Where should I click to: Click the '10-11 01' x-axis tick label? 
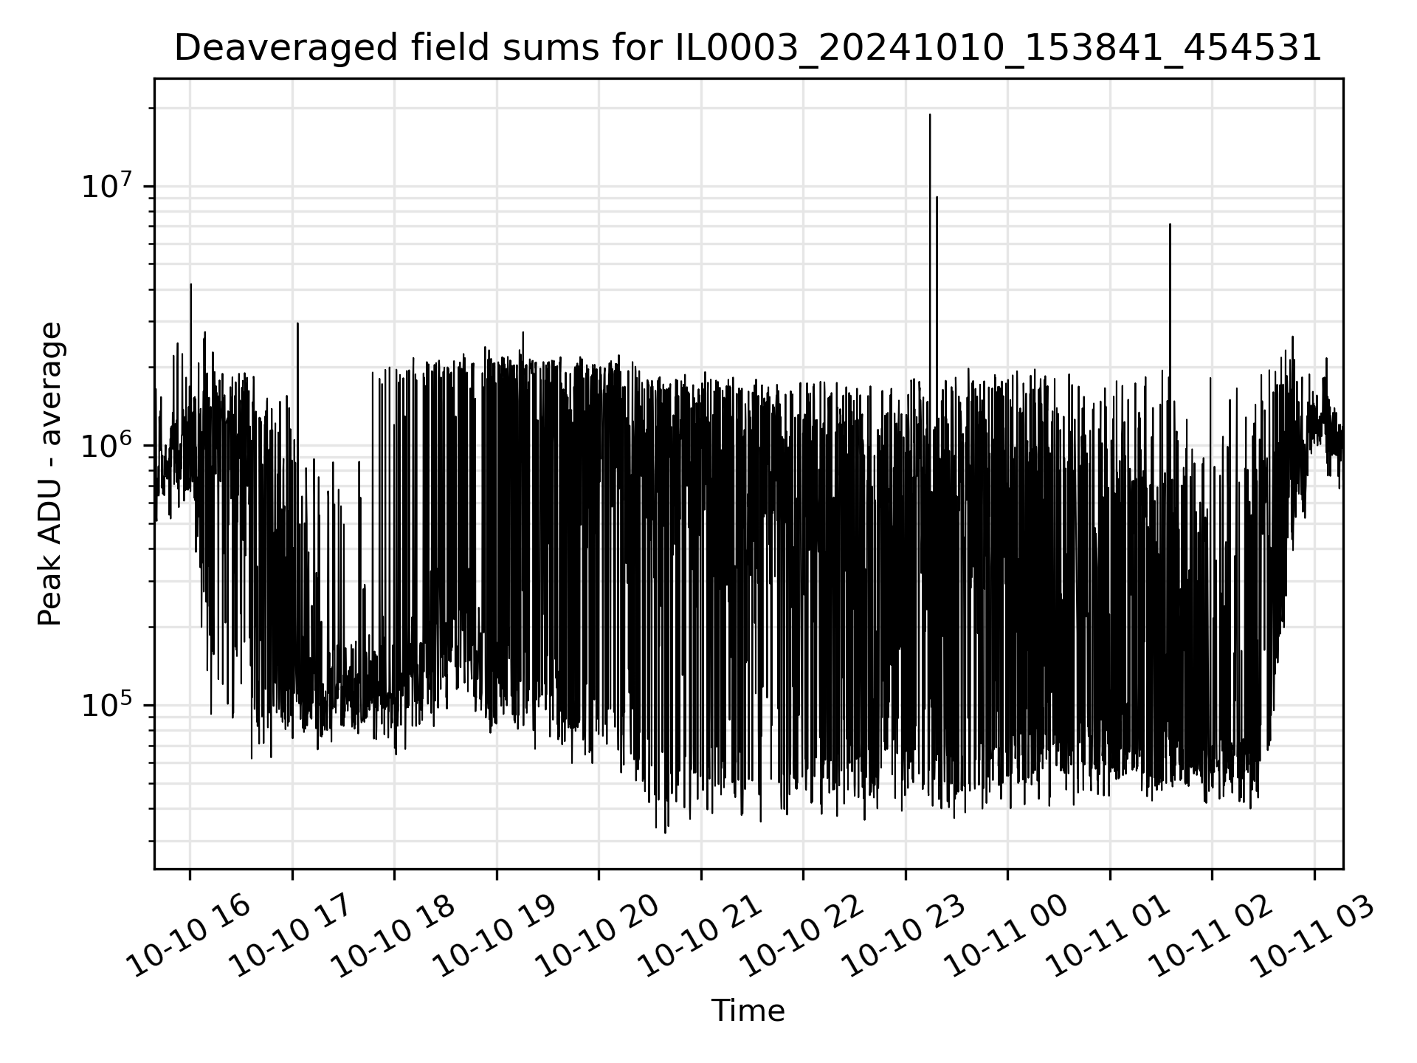1108,938
